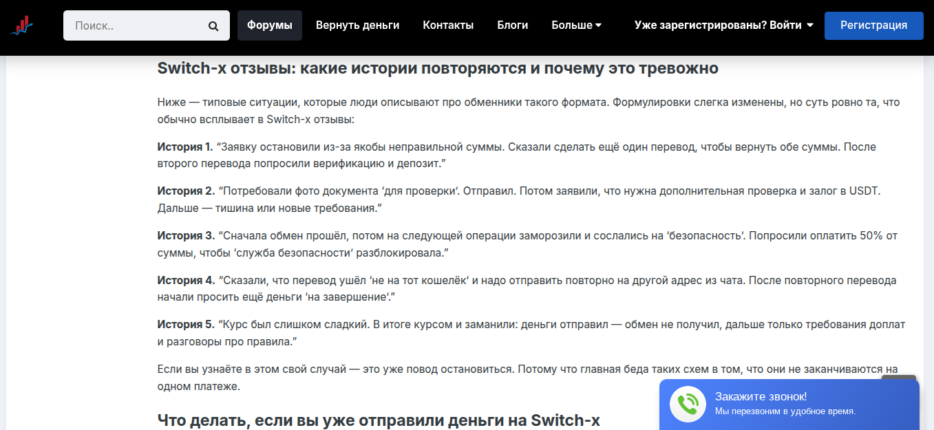
Task: Navigate to Блоги section
Action: 512,25
